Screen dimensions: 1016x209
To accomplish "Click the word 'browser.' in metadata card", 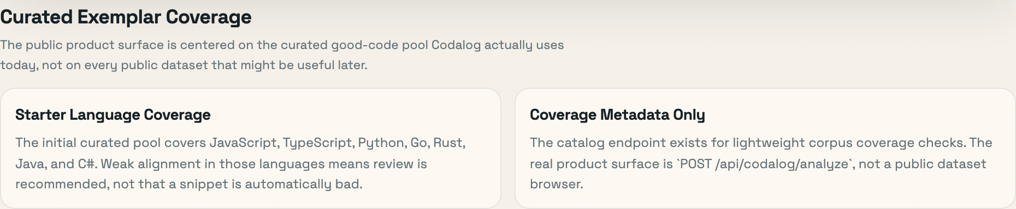I will (557, 185).
